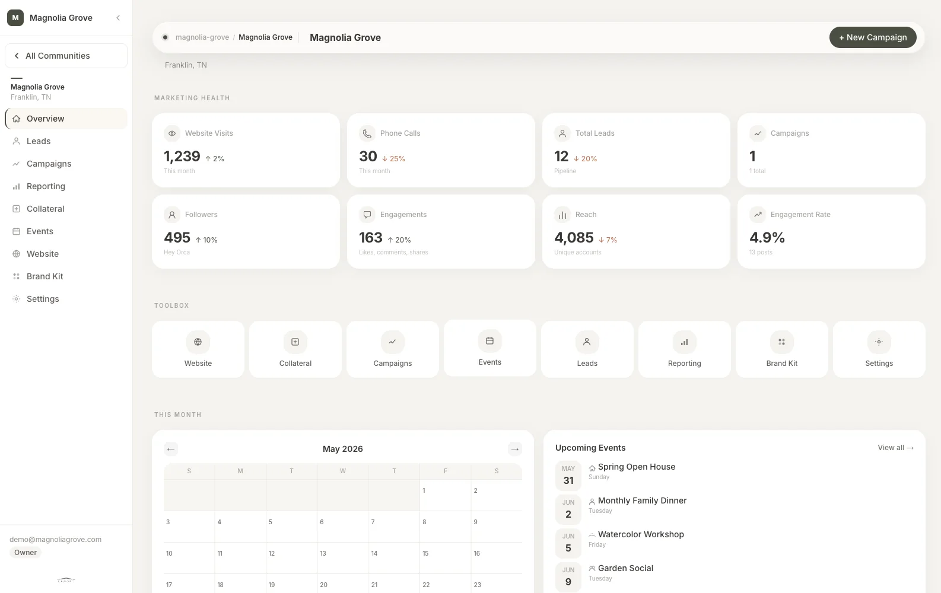Click the JUN 5 date badge
This screenshot has height=593, width=941.
tap(568, 543)
